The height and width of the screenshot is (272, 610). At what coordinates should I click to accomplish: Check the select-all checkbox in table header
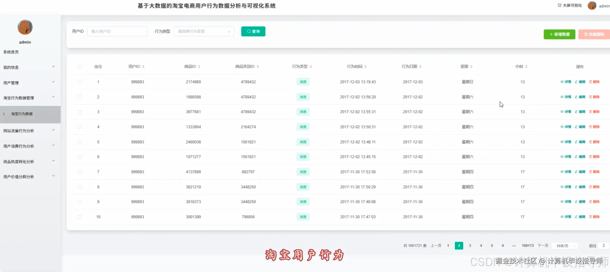pos(80,67)
